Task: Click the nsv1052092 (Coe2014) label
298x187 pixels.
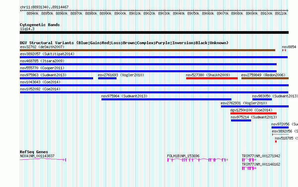Action: pos(40,89)
